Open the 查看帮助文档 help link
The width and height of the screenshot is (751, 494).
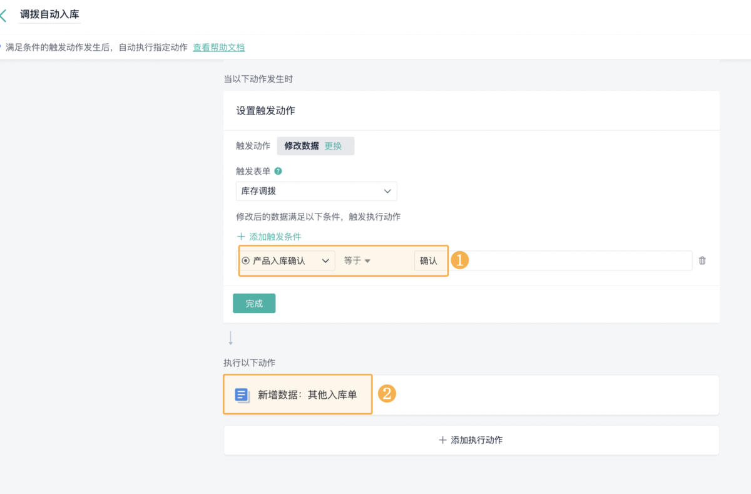(218, 48)
